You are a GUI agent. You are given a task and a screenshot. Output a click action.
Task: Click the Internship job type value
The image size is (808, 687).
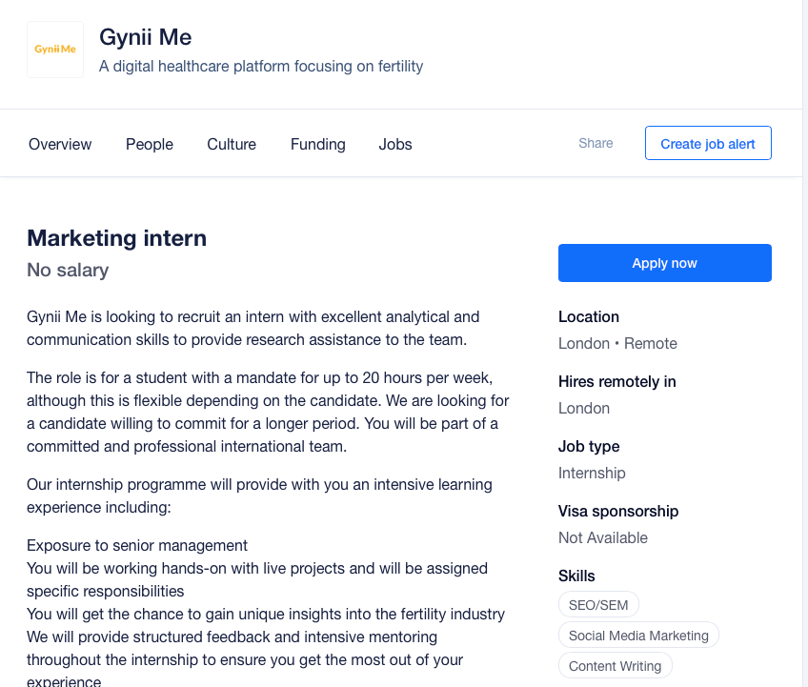click(x=592, y=473)
